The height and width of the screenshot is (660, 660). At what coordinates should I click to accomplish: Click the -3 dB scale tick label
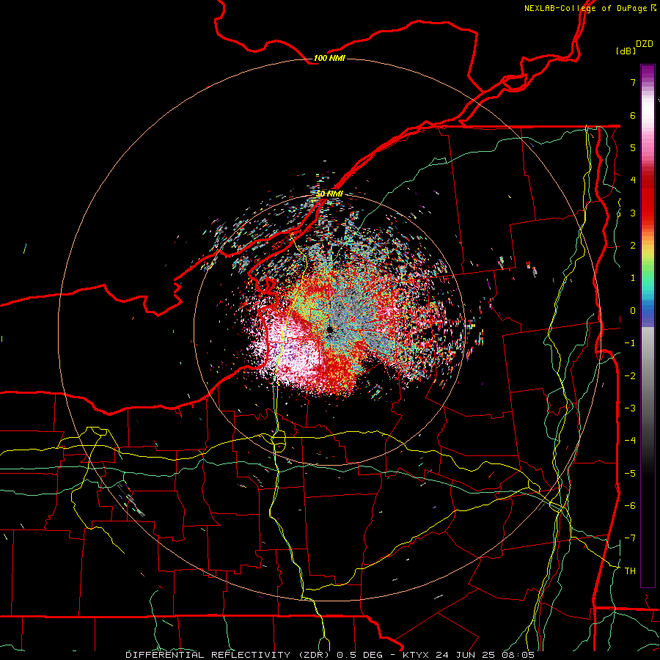coord(630,408)
